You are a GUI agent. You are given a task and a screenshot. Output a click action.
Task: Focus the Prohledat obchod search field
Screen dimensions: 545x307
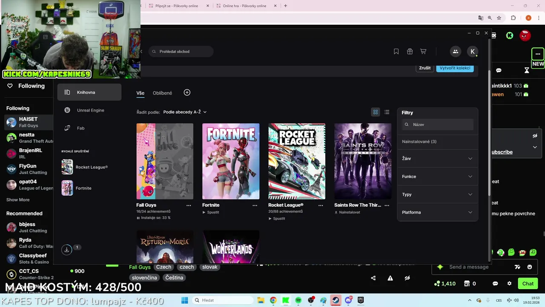[181, 52]
